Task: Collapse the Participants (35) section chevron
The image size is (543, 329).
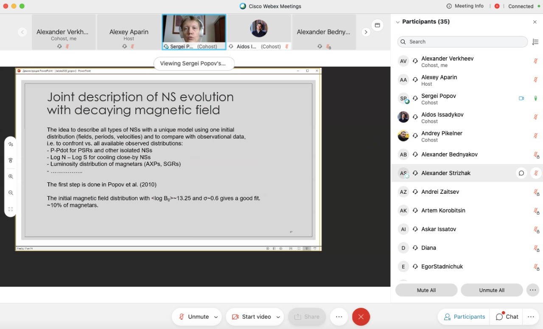Action: [397, 22]
